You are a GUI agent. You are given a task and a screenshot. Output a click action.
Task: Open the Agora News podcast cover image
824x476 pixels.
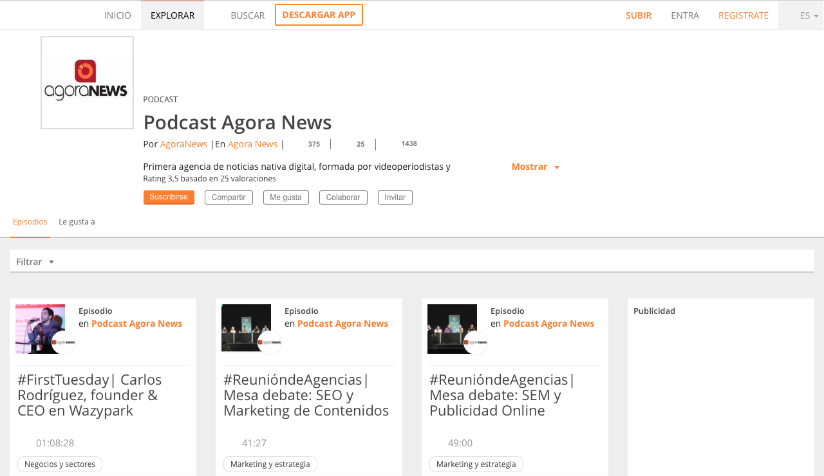87,82
